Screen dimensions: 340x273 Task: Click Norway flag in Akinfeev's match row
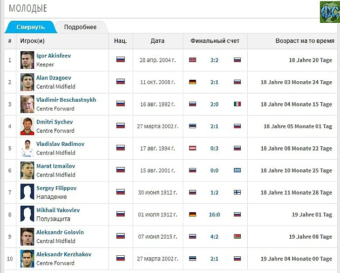click(192, 60)
